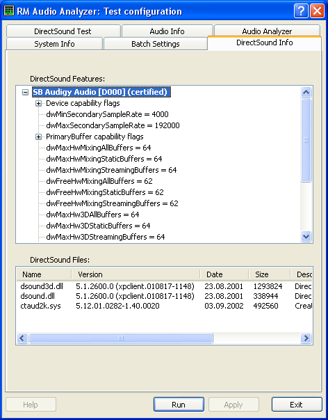Screen dimensions: 328x420
Task: Select dwMaxHw3DAllBuffers = 64 row
Action: pyautogui.click(x=92, y=215)
